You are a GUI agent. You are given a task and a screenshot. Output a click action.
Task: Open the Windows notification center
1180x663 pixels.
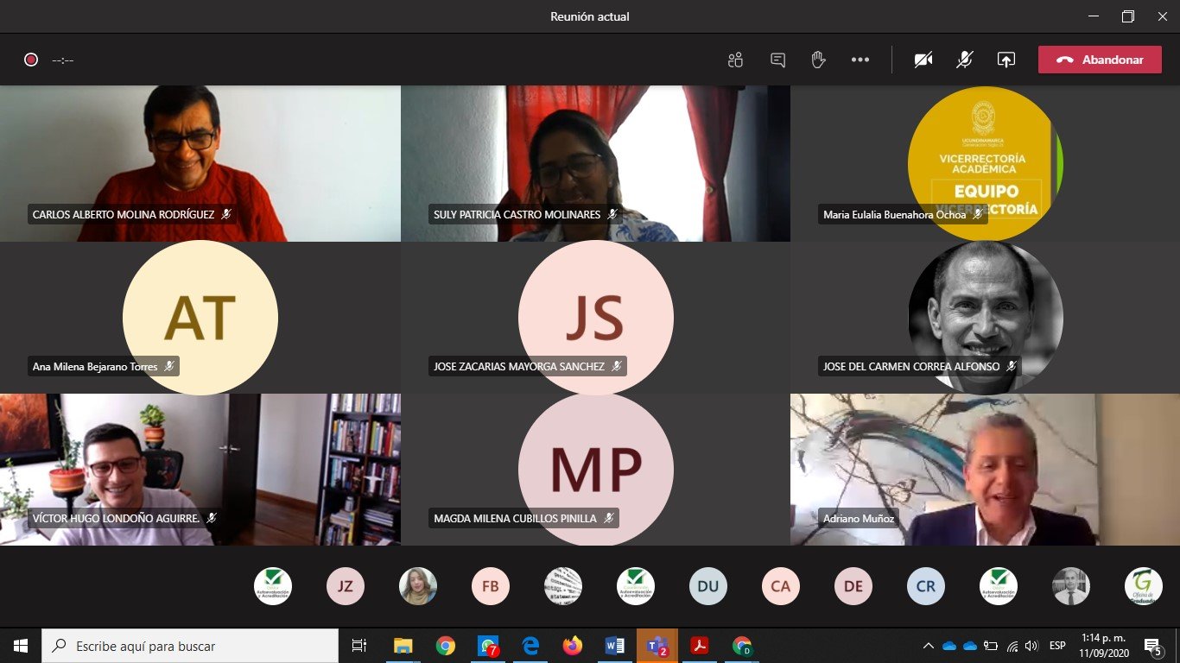tap(1152, 646)
